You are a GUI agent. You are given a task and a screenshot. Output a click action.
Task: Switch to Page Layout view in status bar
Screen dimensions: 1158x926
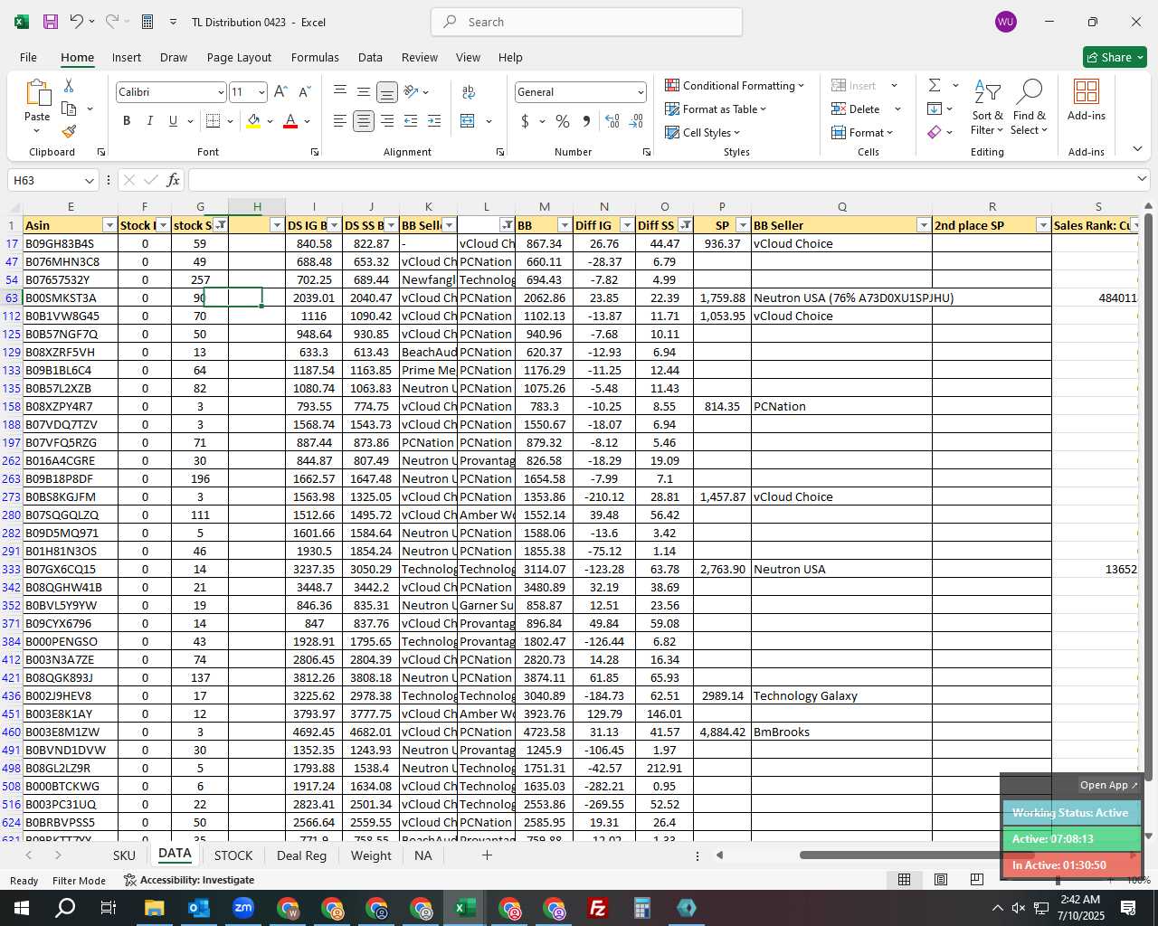coord(941,880)
